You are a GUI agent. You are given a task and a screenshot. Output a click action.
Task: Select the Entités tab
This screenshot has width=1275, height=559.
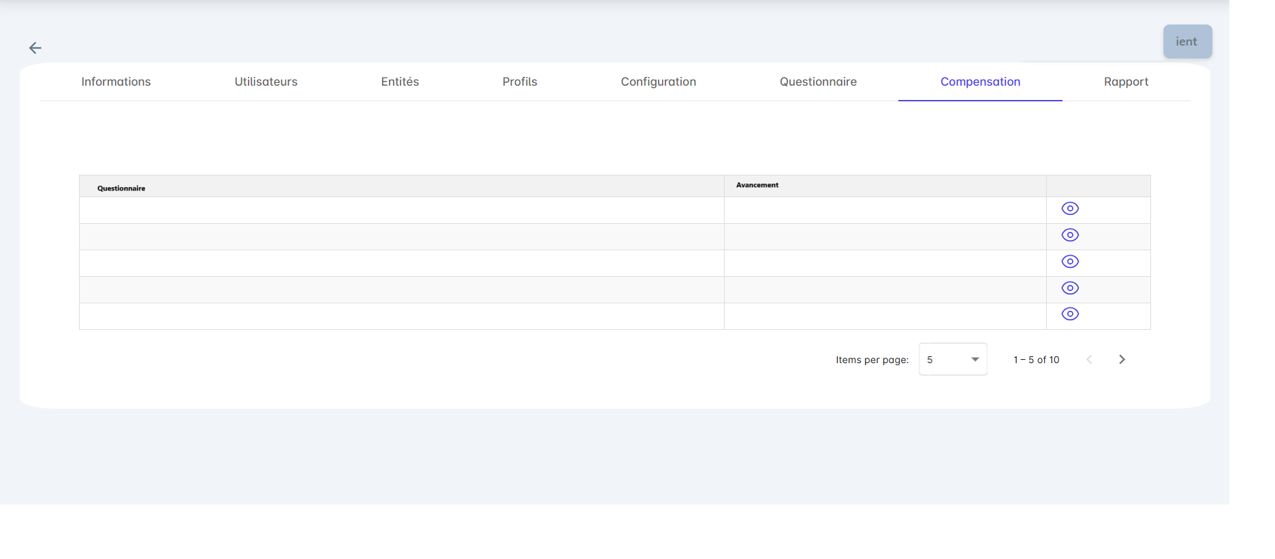[400, 82]
